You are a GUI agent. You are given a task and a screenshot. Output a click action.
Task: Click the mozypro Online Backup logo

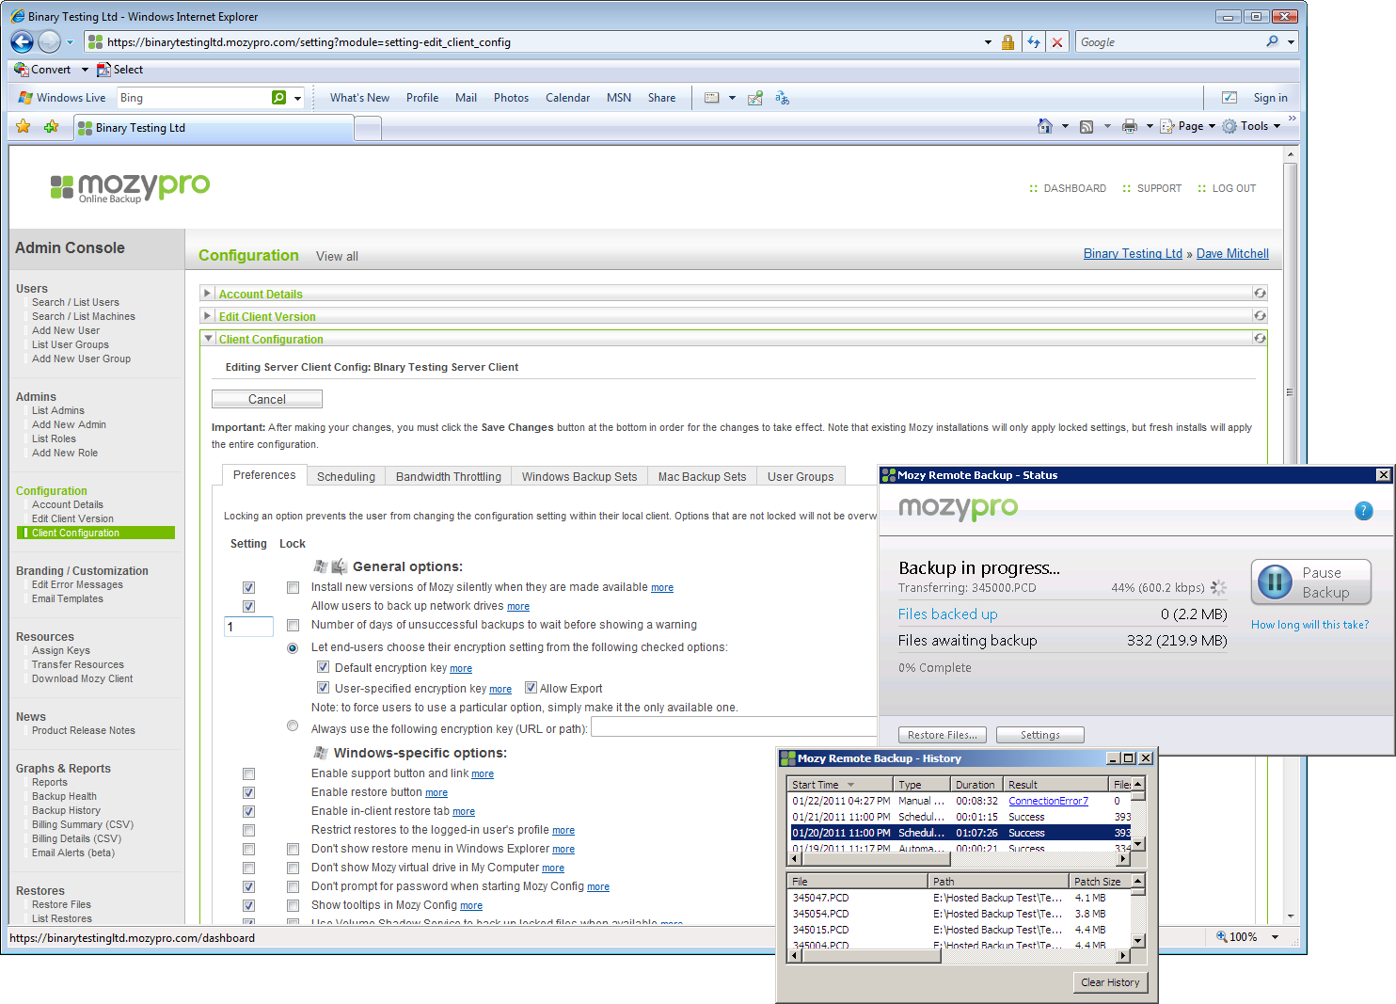pos(130,187)
